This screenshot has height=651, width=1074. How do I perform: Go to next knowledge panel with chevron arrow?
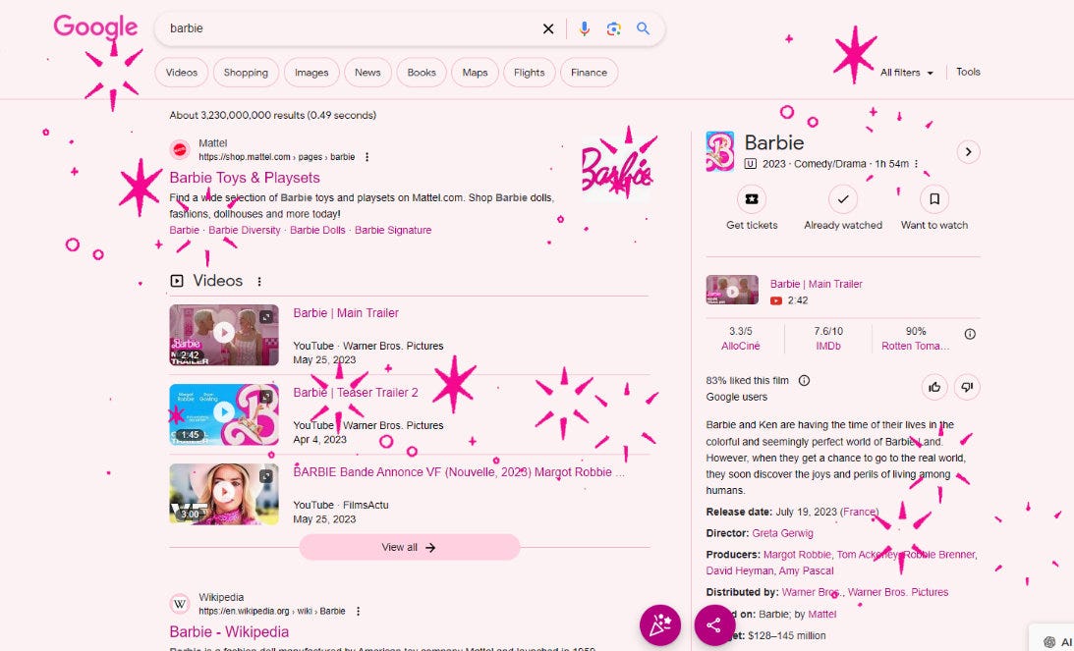pyautogui.click(x=968, y=152)
